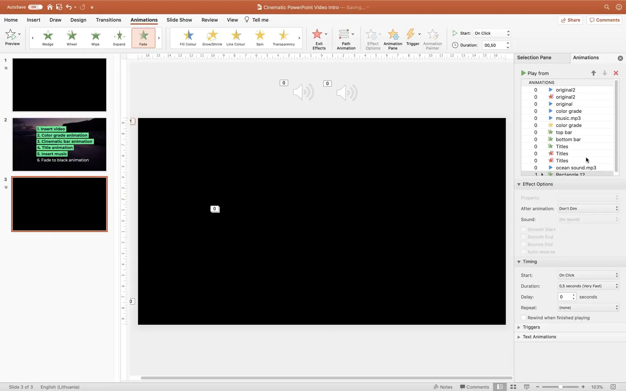Viewport: 626px width, 391px height.
Task: Switch to the Transitions ribbon tab
Action: click(x=108, y=20)
